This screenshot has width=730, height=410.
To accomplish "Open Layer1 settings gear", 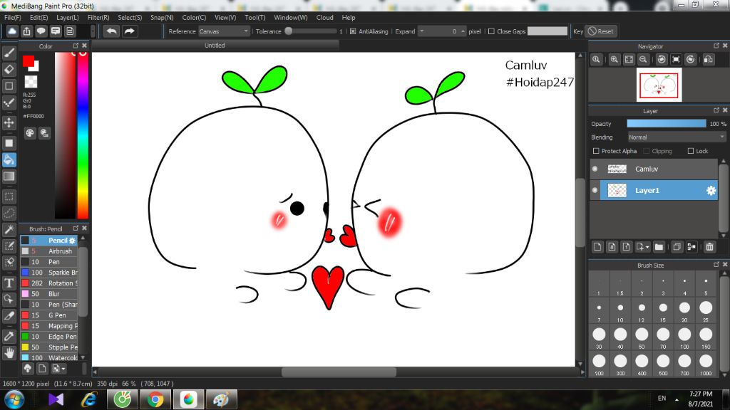I will coord(711,191).
